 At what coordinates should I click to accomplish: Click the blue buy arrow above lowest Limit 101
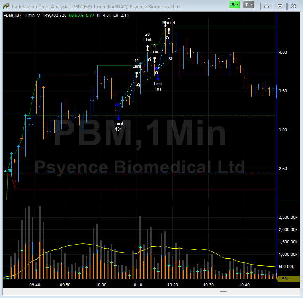(119, 117)
